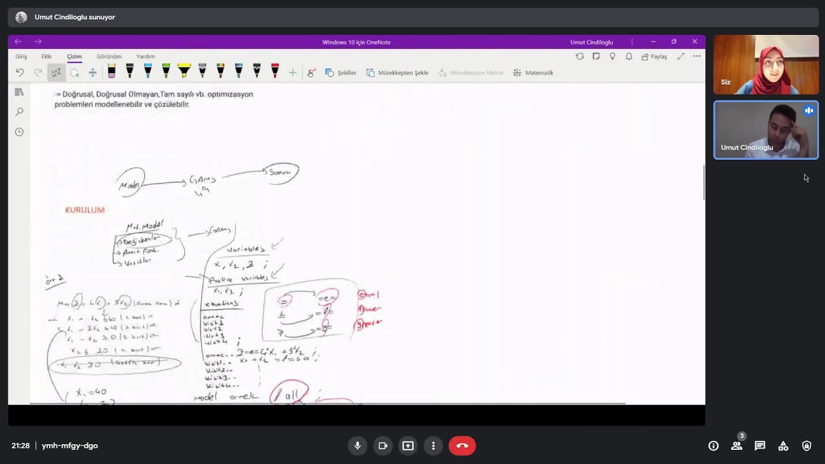Viewport: 825px width, 464px height.
Task: Pick the green pen
Action: coord(166,72)
